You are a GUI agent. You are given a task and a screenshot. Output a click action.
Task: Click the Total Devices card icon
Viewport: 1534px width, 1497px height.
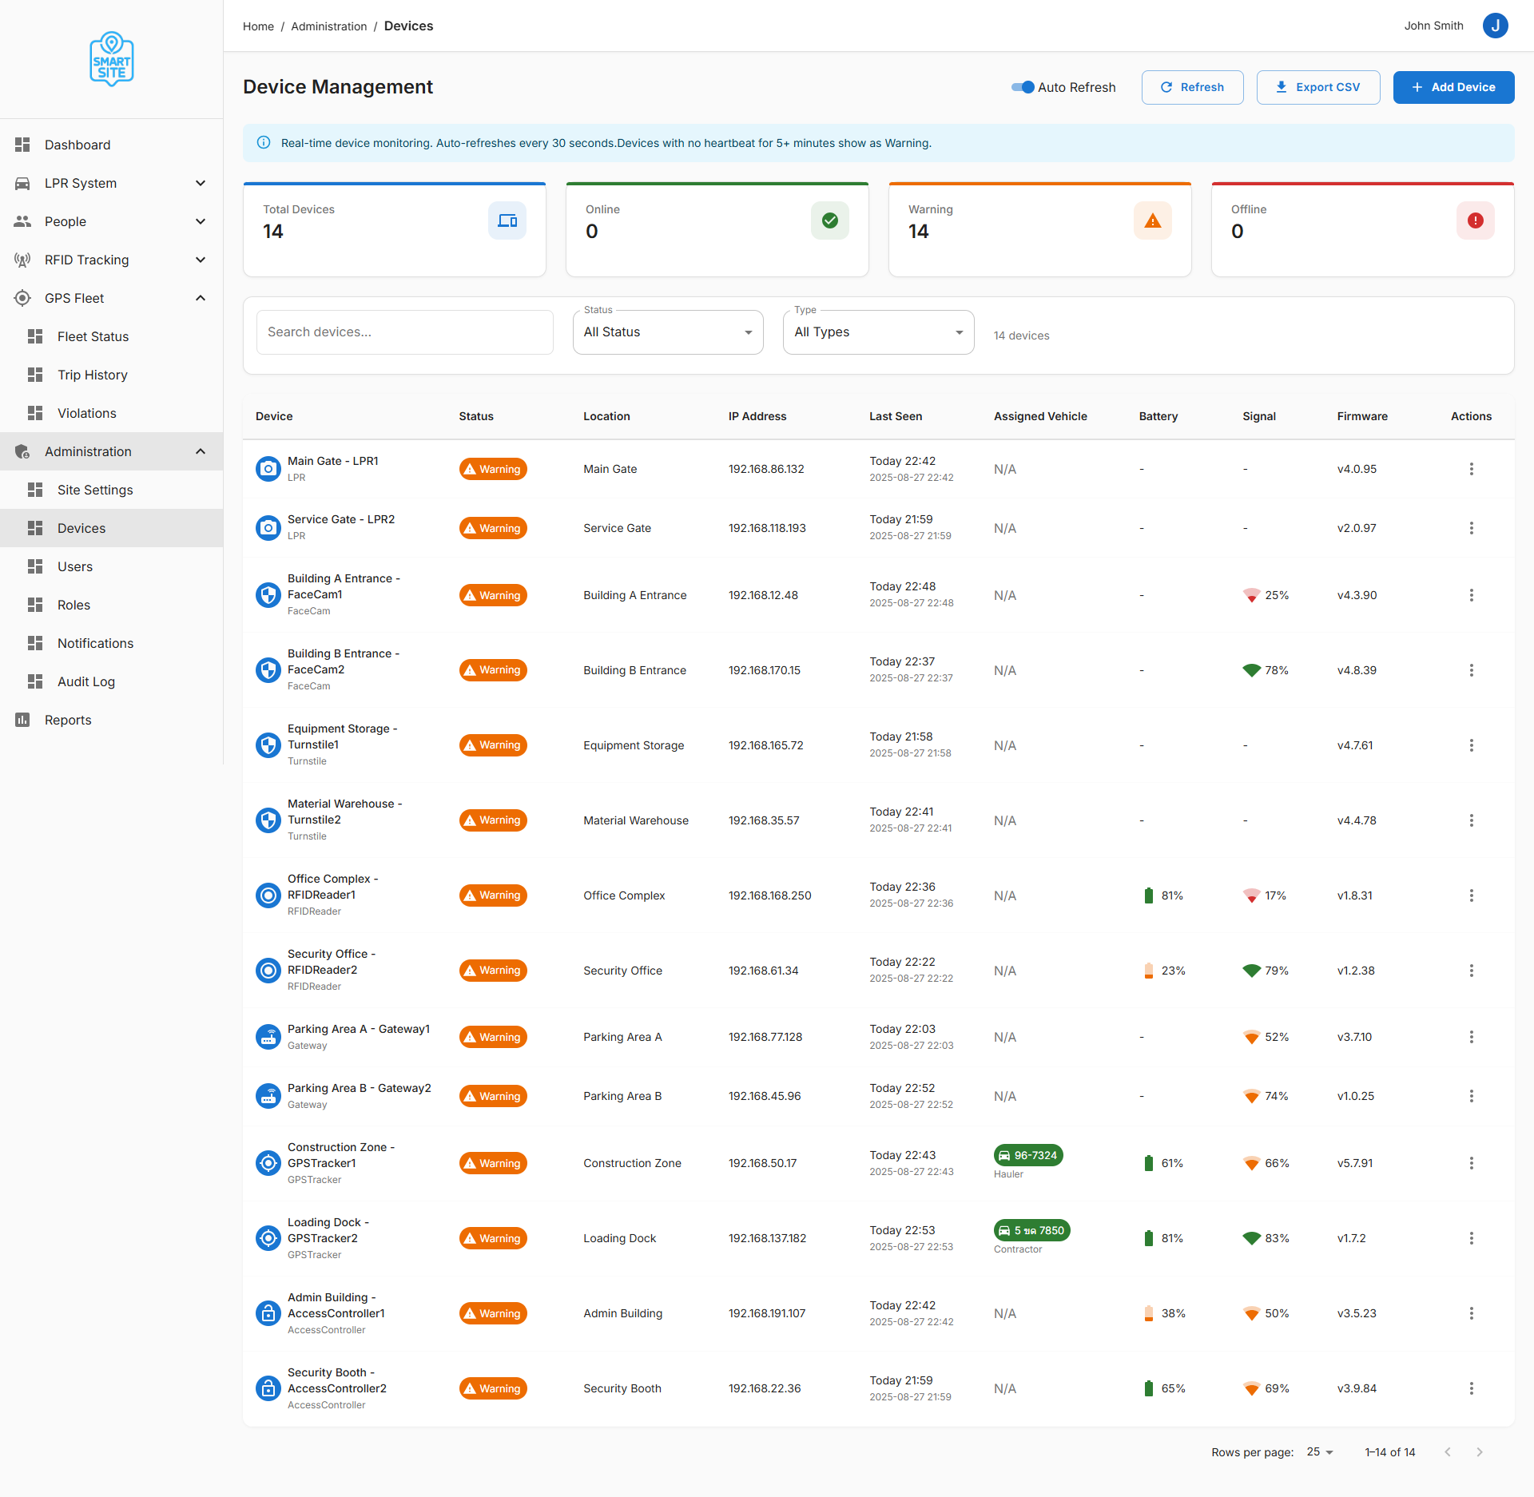point(507,220)
